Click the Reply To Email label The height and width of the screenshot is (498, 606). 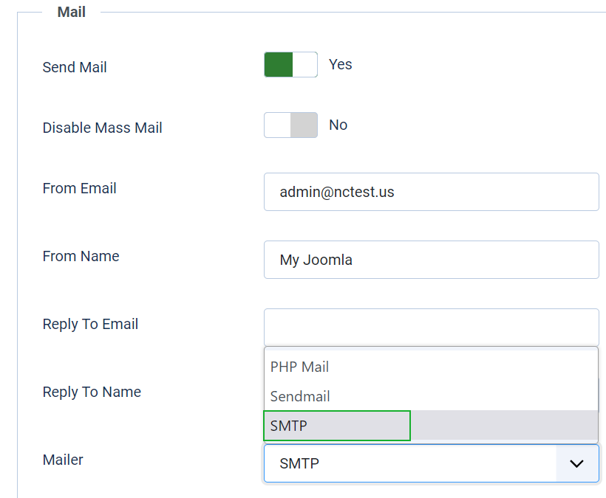(x=90, y=324)
